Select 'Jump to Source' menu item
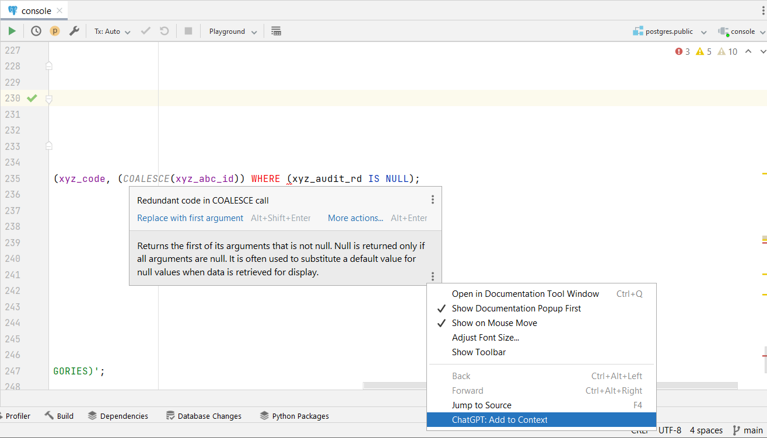The image size is (767, 438). pyautogui.click(x=541, y=405)
